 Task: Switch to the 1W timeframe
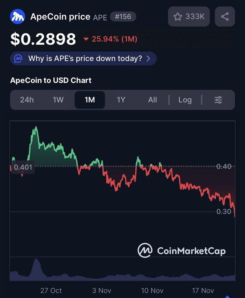coord(58,100)
